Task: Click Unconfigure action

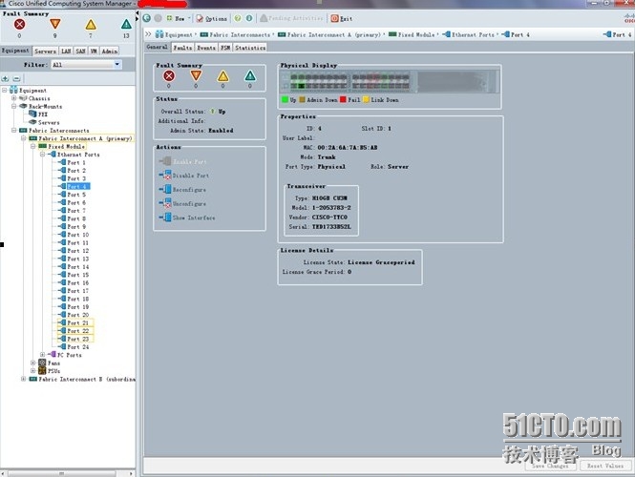Action: click(x=182, y=203)
